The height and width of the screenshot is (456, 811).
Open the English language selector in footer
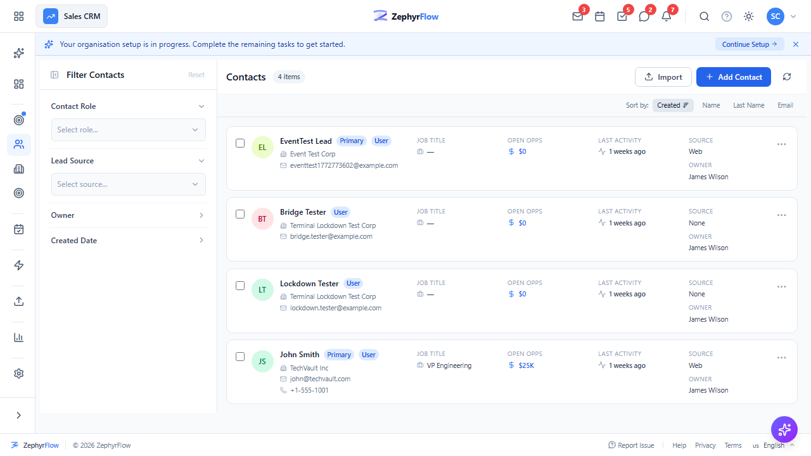coord(773,445)
